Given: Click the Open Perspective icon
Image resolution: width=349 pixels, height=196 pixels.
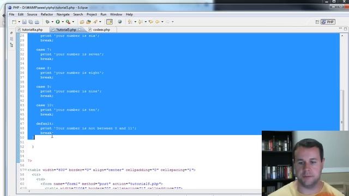Looking at the screenshot, I should click(x=317, y=22).
